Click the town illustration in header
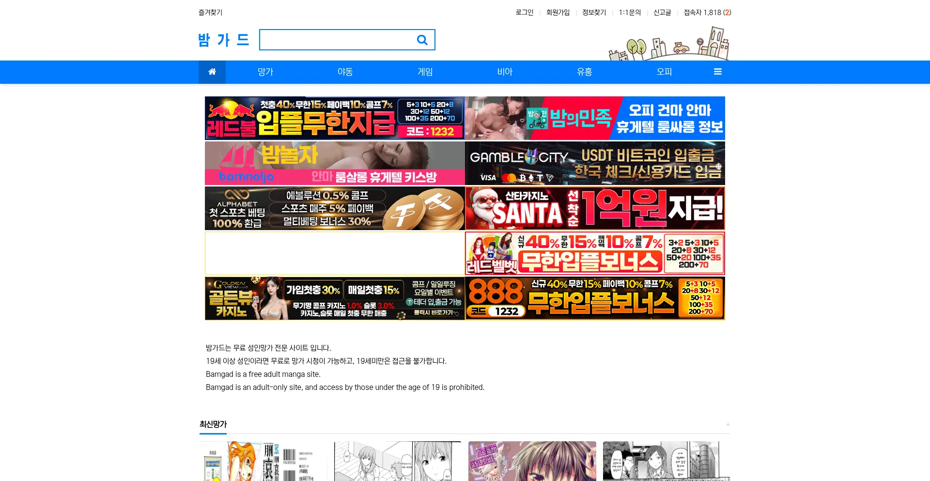 pyautogui.click(x=669, y=44)
